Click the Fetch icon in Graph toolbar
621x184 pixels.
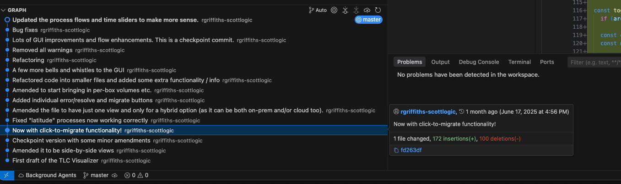346,10
